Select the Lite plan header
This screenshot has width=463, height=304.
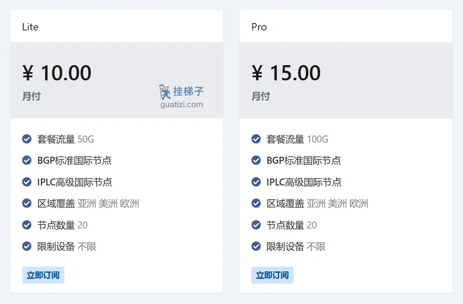(30, 26)
